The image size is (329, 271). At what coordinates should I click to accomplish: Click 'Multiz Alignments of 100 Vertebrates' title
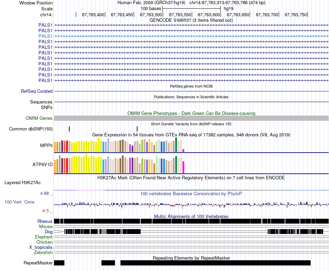tap(191, 216)
